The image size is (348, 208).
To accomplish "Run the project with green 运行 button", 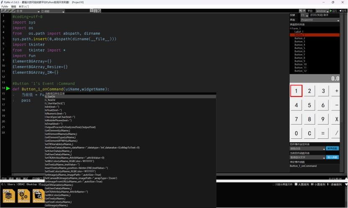I will (x=334, y=11).
